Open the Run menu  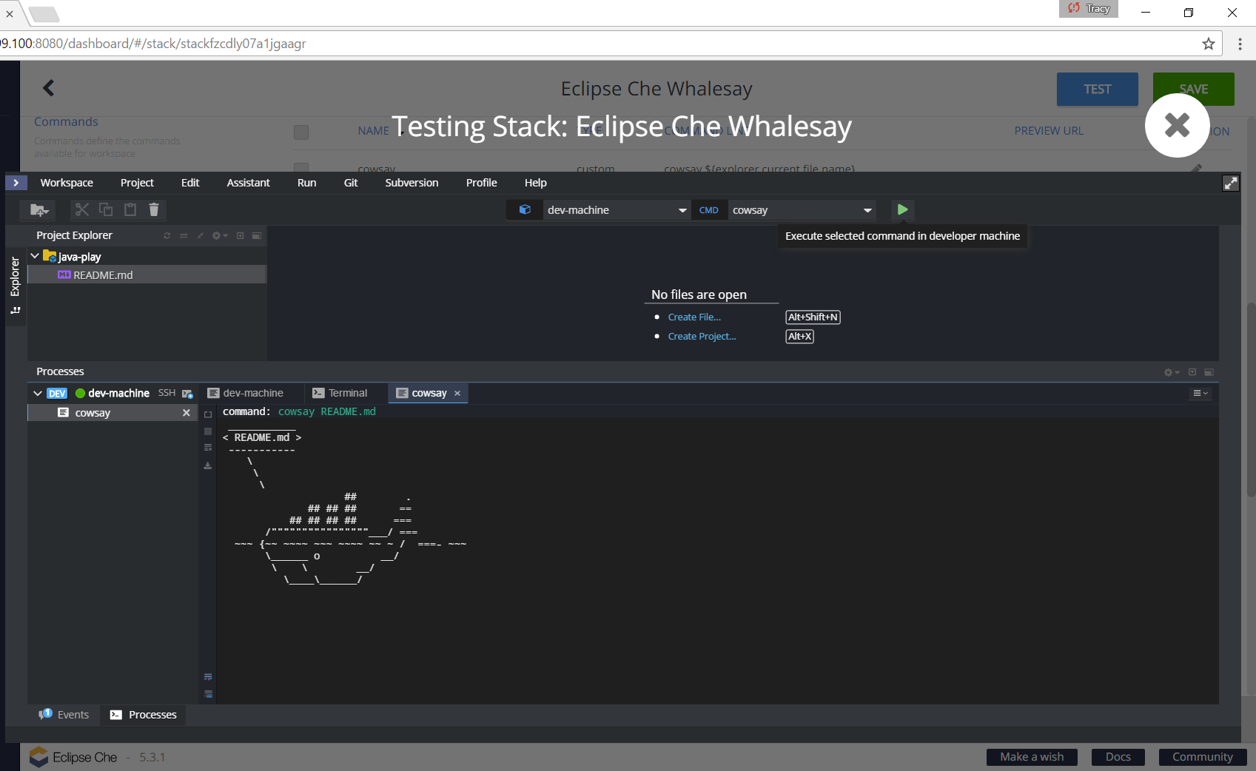pos(306,183)
